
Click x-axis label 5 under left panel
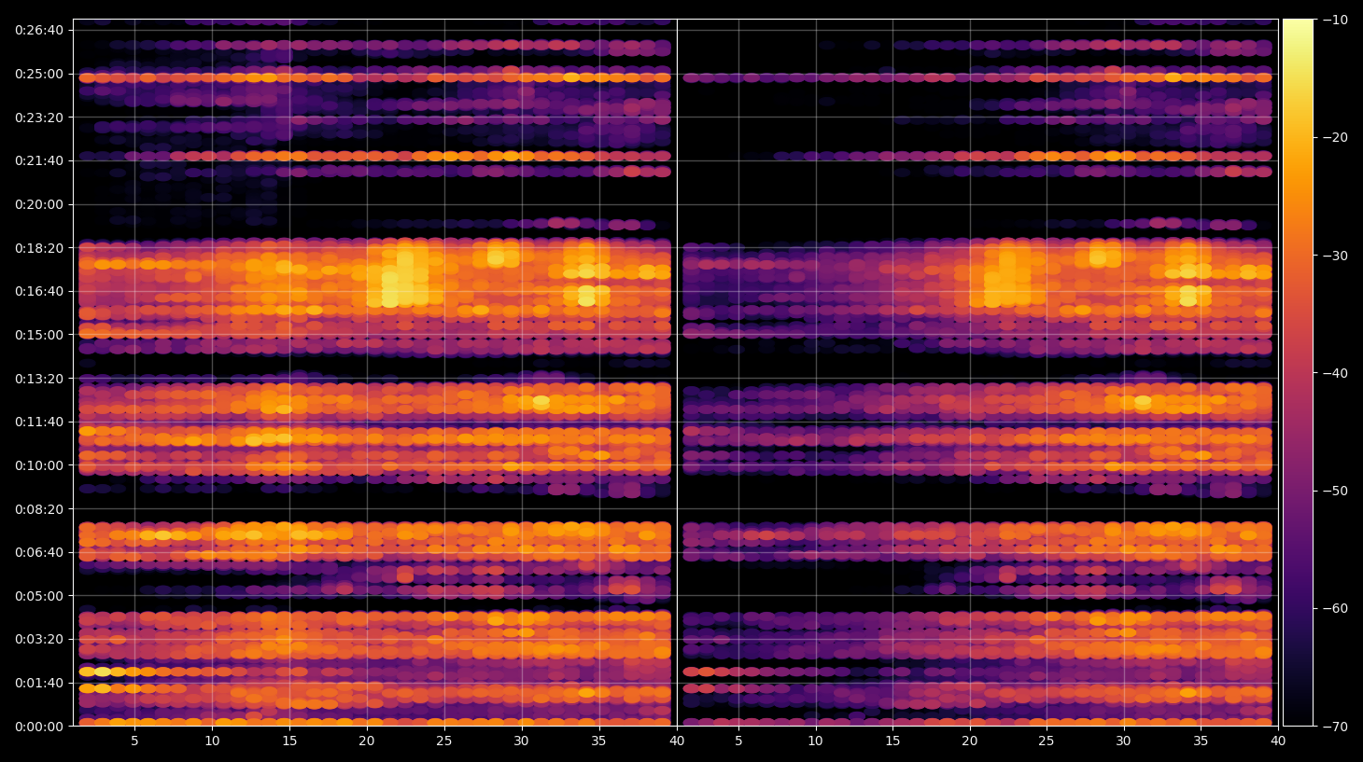134,741
